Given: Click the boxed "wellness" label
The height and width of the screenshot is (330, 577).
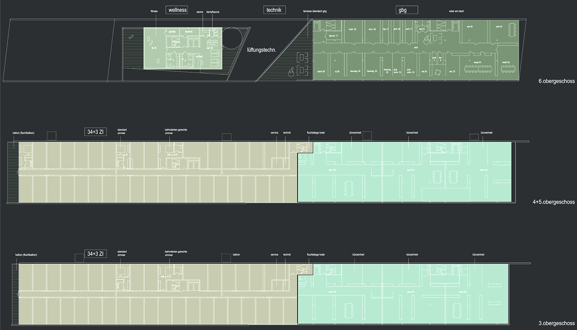Looking at the screenshot, I should tap(177, 10).
